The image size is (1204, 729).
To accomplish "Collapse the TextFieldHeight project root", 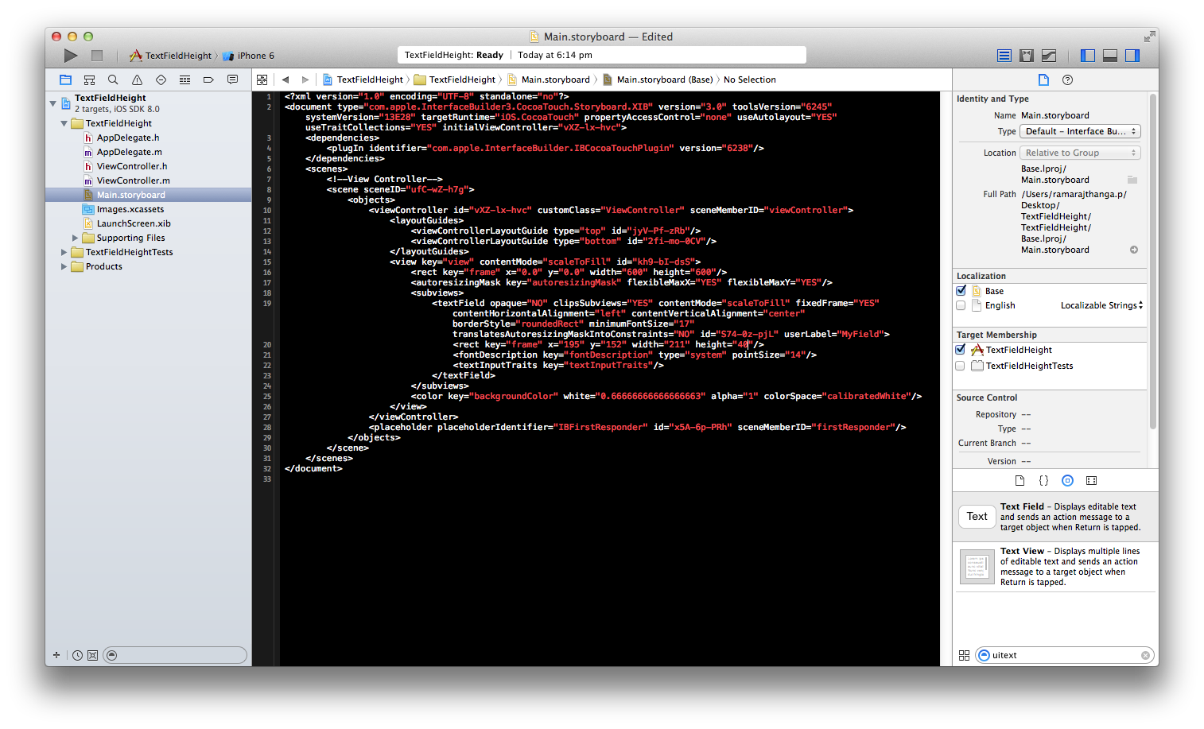I will coord(52,103).
